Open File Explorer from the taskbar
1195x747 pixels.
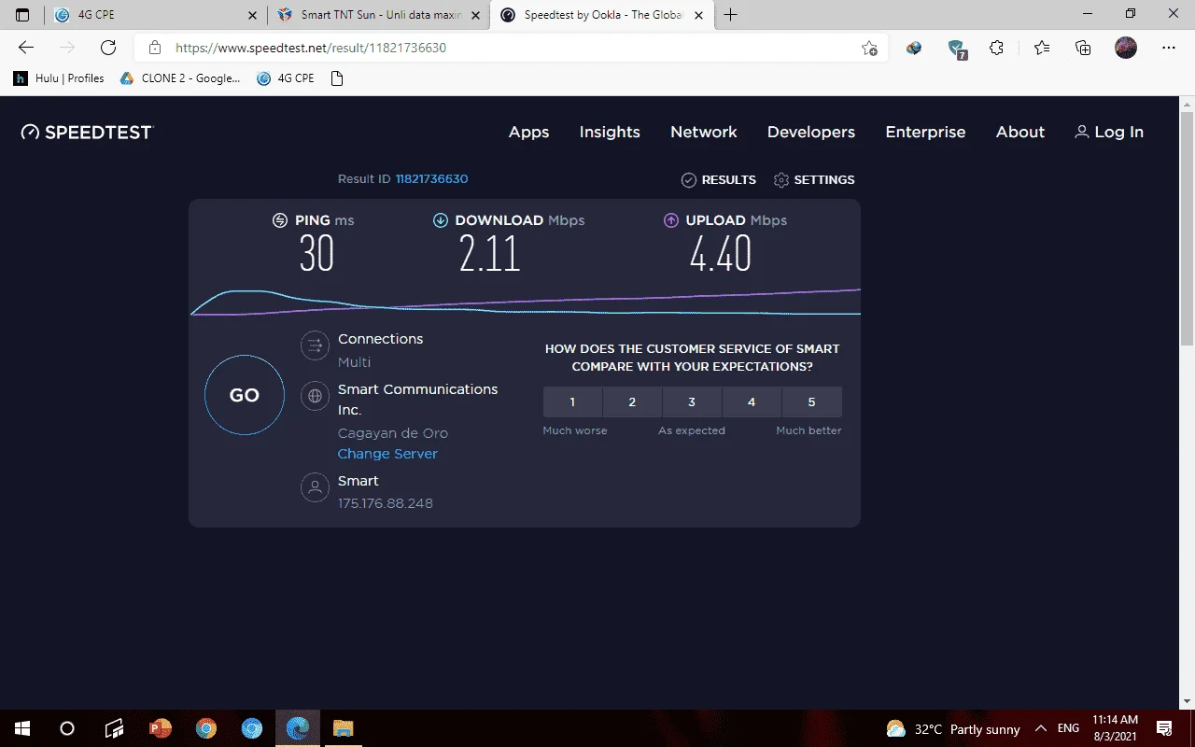point(344,728)
